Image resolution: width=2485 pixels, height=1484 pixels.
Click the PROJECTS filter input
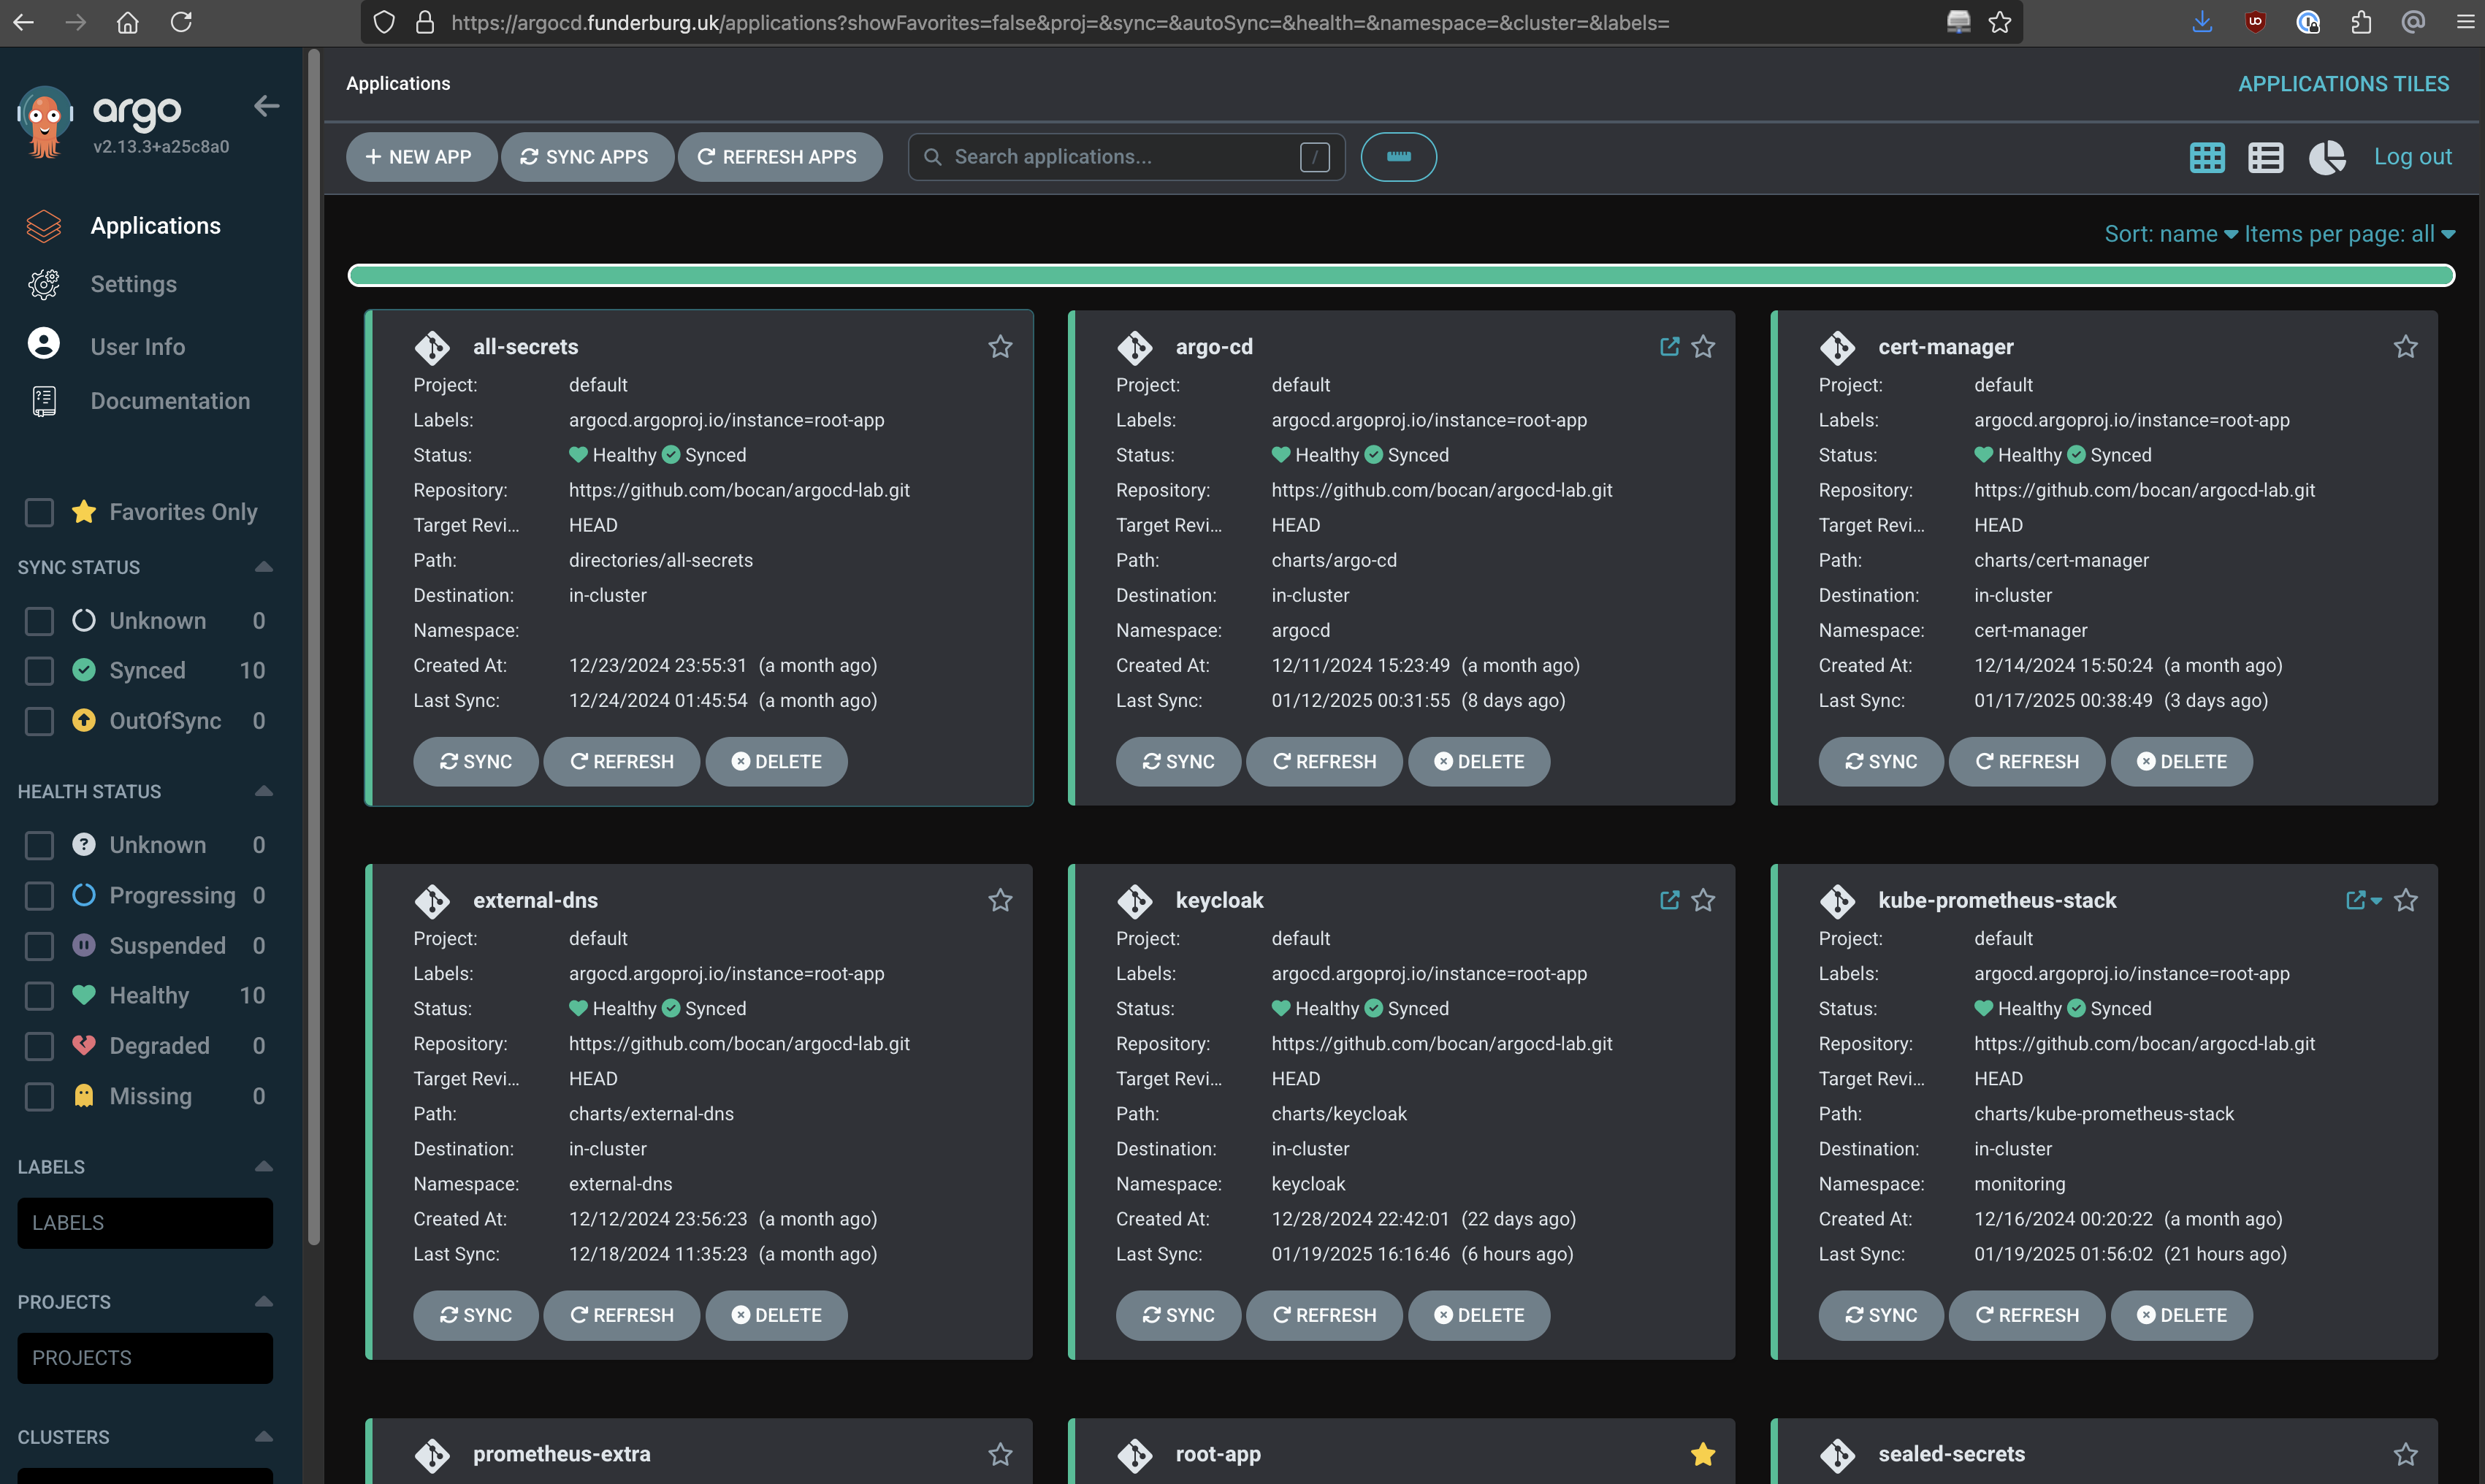point(145,1358)
